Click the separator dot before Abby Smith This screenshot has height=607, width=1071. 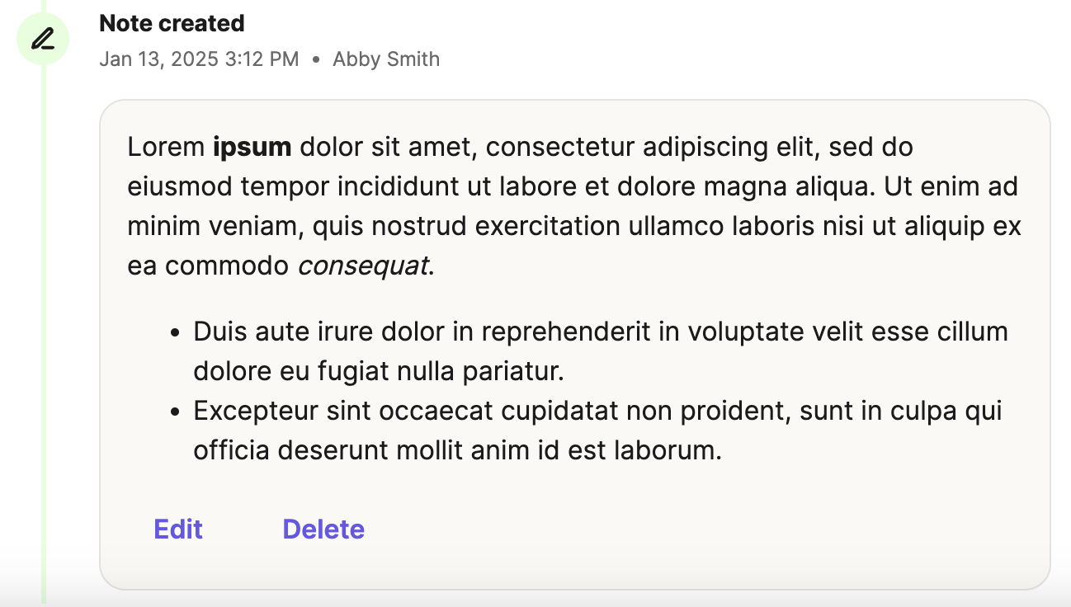316,60
